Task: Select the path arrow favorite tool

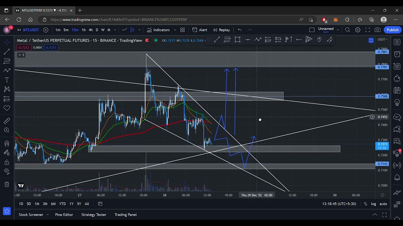Action: coord(258,40)
